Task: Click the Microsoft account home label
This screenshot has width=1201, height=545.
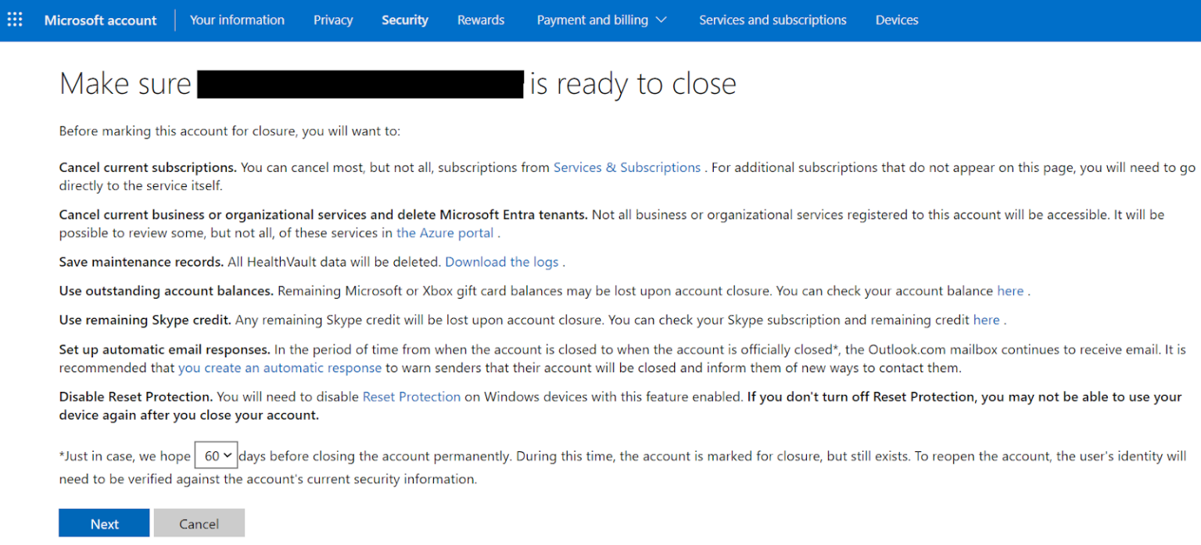Action: [x=100, y=20]
